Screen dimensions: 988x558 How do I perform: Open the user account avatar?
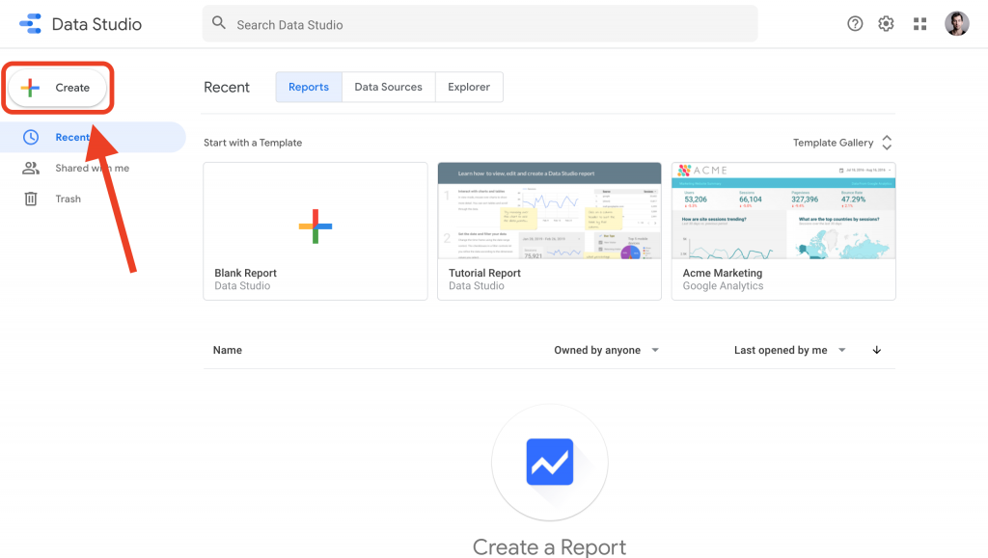click(x=956, y=24)
